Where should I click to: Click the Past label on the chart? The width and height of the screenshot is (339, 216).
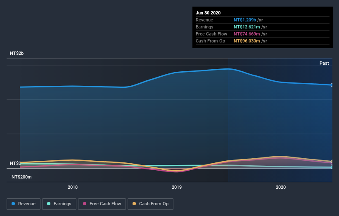[x=324, y=63]
